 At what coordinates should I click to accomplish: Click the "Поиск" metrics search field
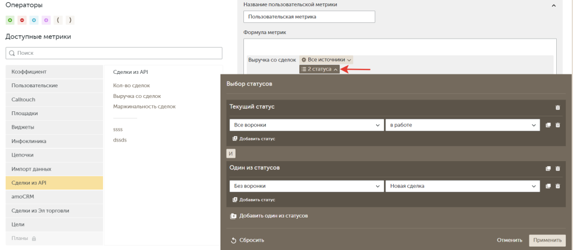(114, 53)
